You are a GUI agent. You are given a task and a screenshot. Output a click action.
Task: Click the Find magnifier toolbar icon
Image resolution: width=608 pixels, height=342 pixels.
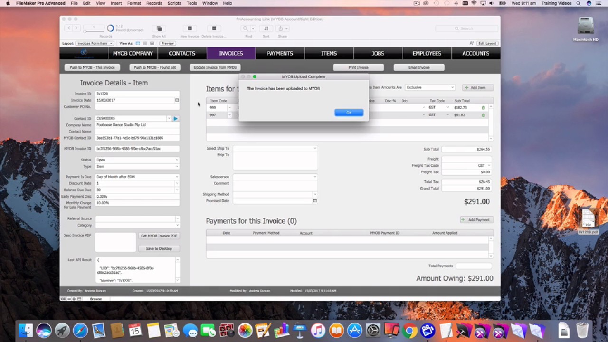[x=246, y=28]
